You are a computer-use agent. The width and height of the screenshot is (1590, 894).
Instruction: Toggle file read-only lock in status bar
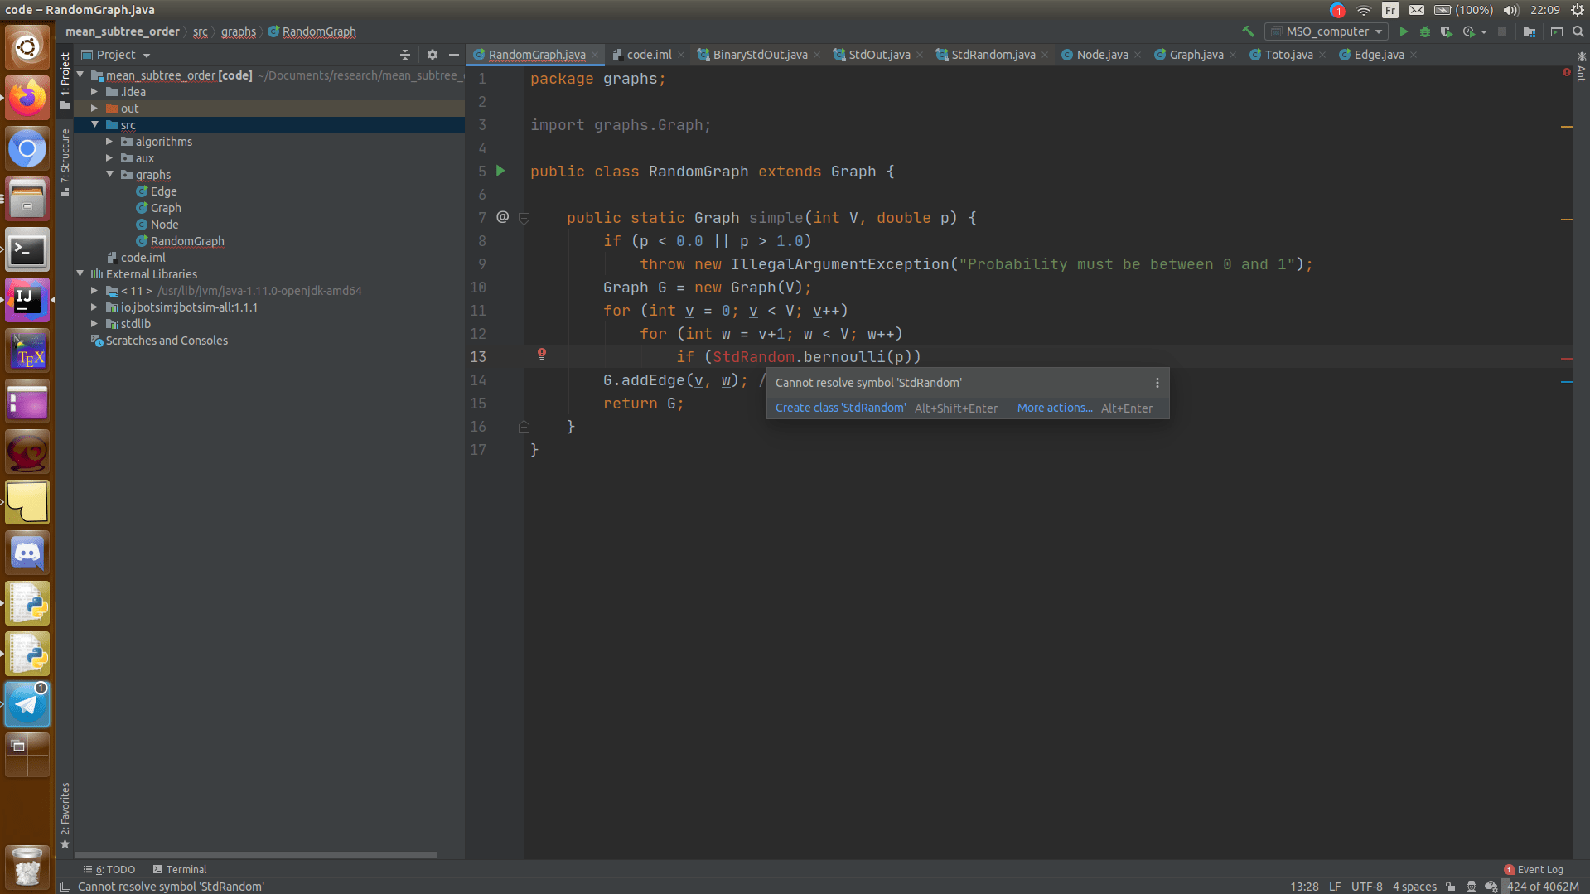(1450, 887)
